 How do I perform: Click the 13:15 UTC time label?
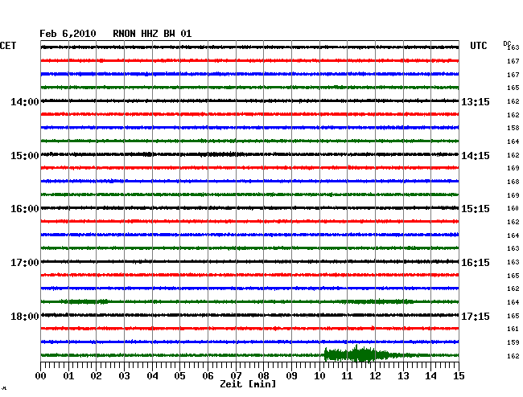(x=476, y=102)
